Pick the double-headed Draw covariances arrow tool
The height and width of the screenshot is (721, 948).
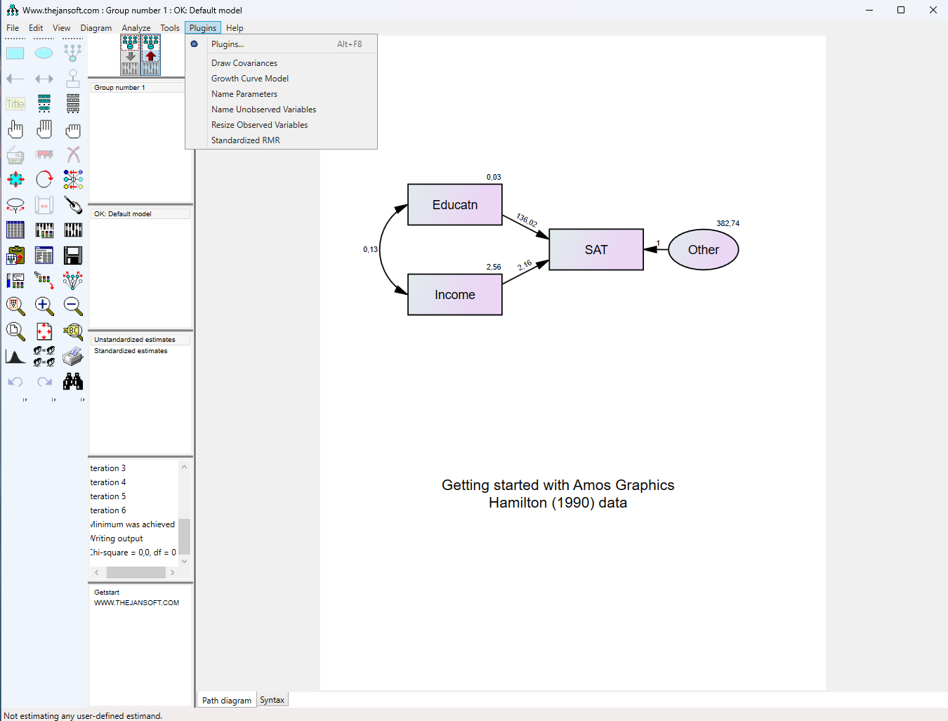(44, 79)
